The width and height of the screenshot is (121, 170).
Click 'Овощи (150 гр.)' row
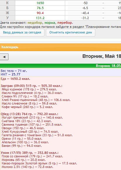tap(23, 128)
